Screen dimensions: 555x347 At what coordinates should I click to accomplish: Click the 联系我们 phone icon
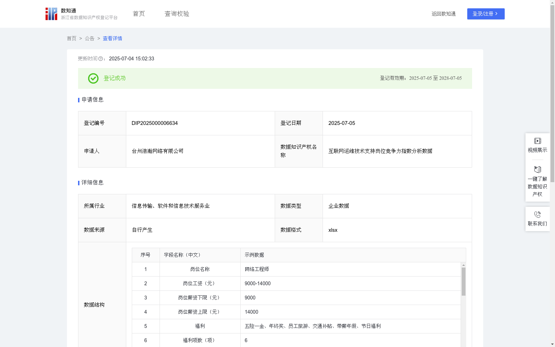(538, 214)
